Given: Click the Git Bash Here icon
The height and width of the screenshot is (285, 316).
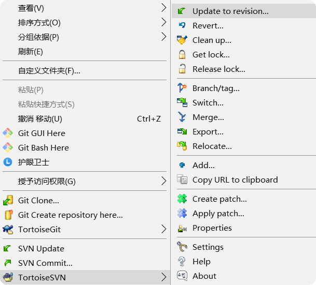Looking at the screenshot, I should point(8,147).
